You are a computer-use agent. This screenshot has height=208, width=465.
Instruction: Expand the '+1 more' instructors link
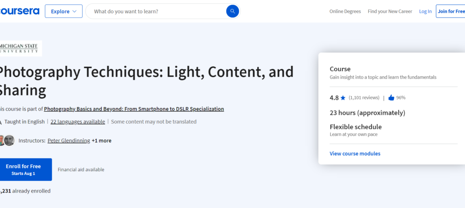click(x=101, y=141)
